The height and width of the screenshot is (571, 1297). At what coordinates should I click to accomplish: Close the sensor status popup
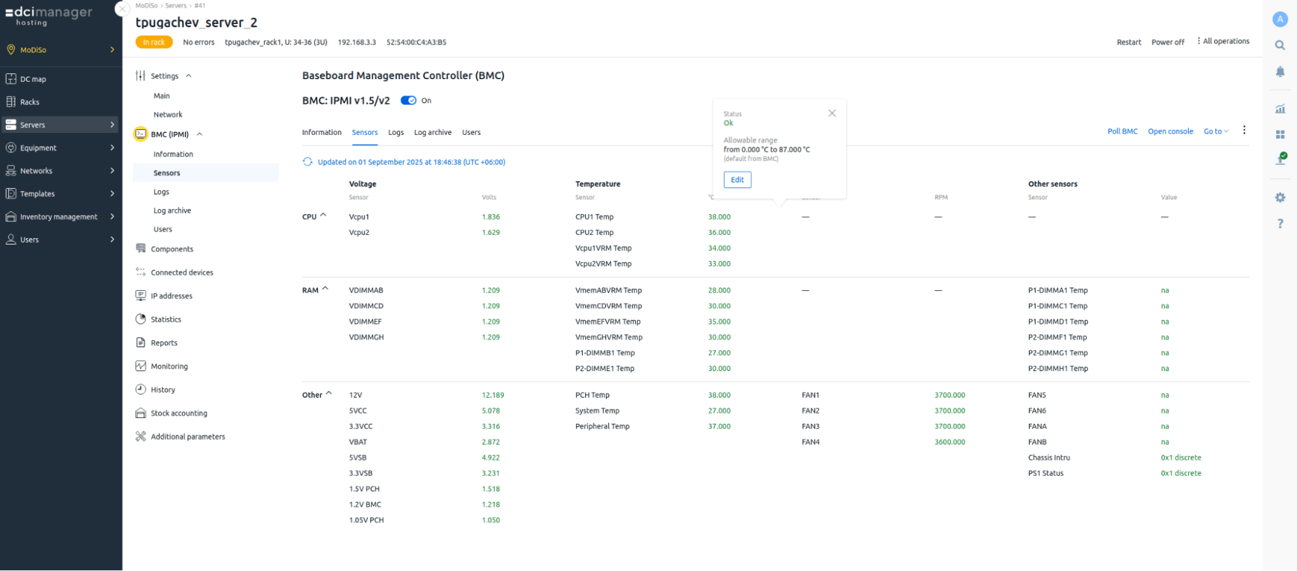pyautogui.click(x=832, y=114)
